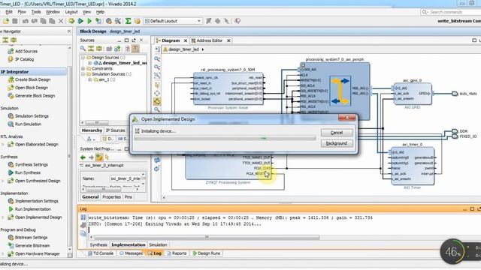
Task: Click the open project toolbar icon
Action: point(6,21)
